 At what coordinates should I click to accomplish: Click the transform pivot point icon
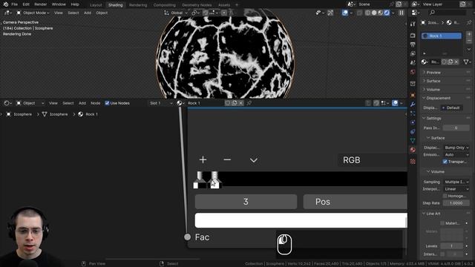[195, 13]
